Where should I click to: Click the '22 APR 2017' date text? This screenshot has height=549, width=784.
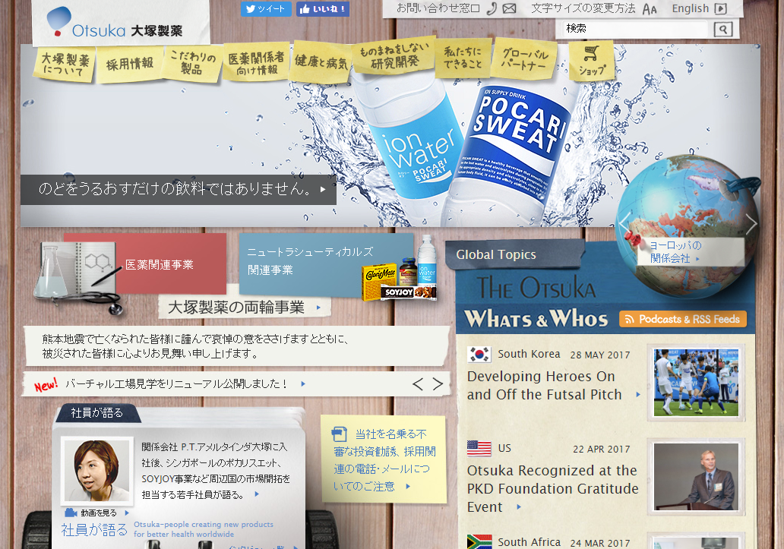602,449
